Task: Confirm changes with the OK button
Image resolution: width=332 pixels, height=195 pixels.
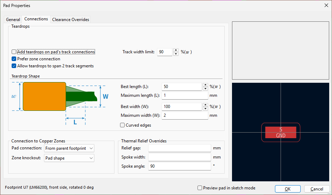Action: (x=287, y=189)
